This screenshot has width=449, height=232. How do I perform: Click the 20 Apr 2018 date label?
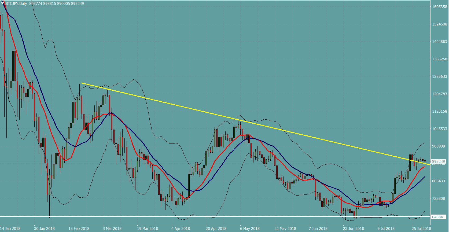click(x=216, y=229)
